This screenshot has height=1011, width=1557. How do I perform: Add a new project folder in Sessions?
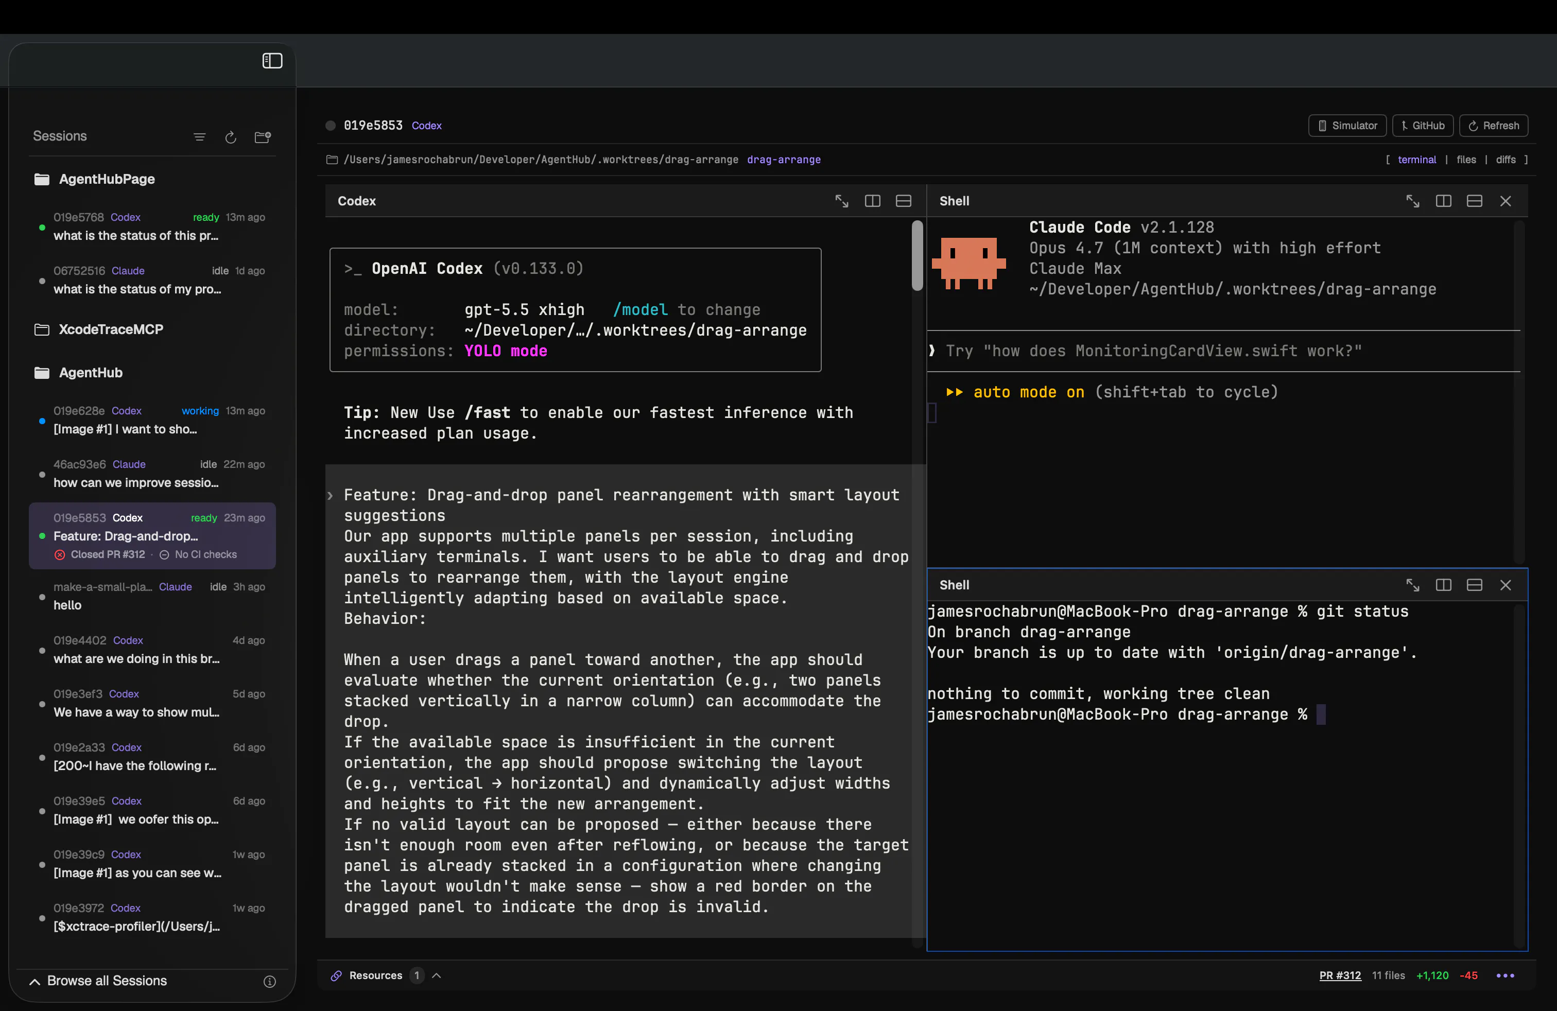click(263, 137)
